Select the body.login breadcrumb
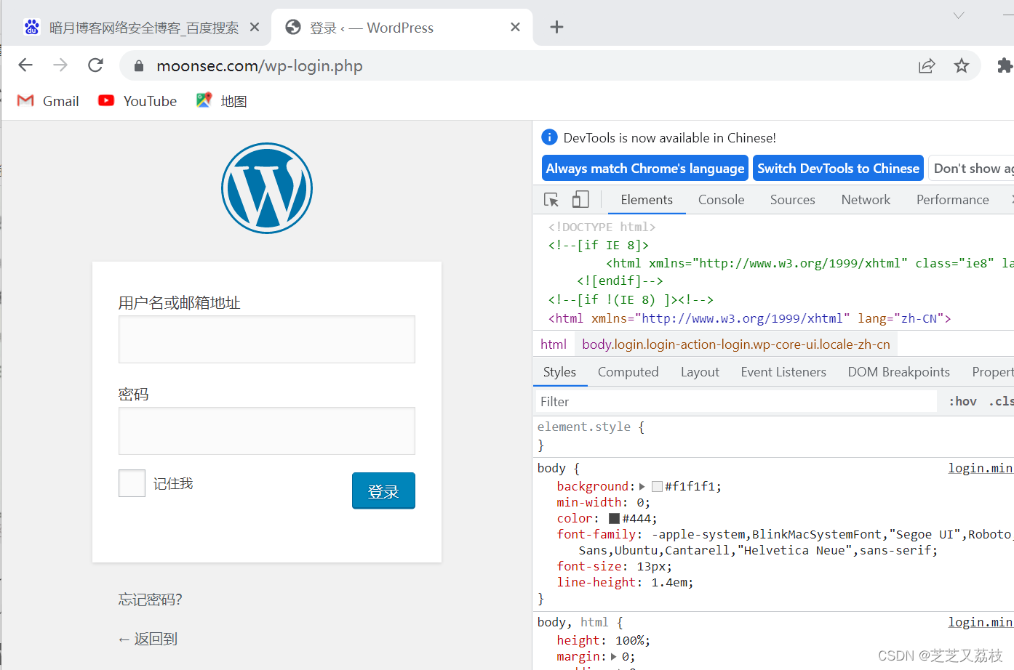Screen dimensions: 1014x670 point(735,344)
